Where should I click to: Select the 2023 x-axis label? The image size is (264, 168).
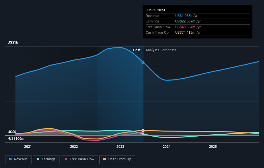click(120, 147)
